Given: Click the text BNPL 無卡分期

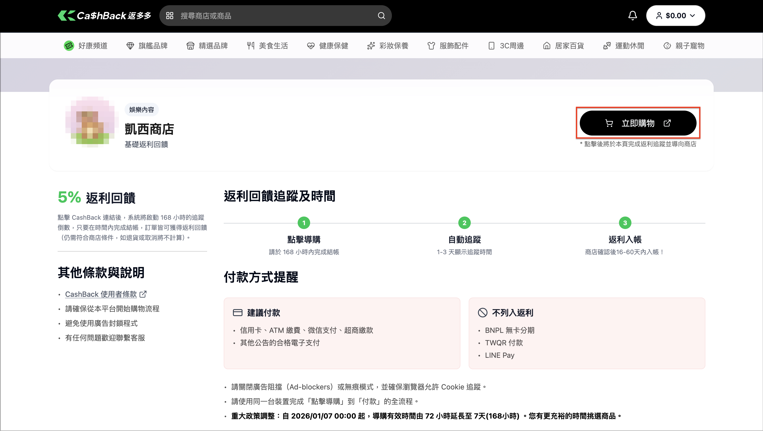Looking at the screenshot, I should click(x=509, y=330).
